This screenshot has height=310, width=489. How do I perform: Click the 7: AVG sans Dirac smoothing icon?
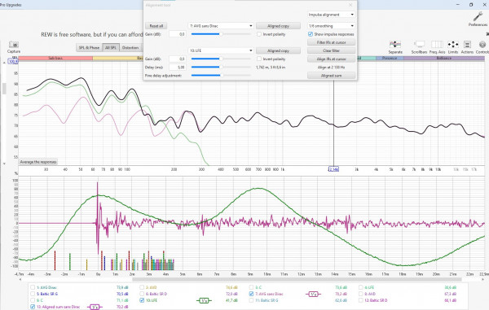point(313,294)
